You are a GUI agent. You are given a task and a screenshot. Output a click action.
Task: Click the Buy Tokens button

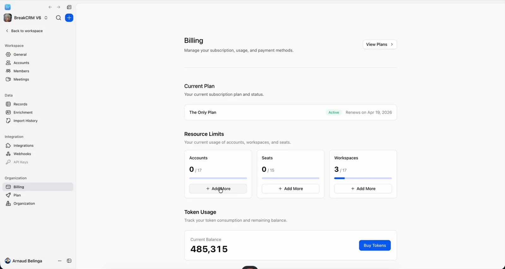pyautogui.click(x=375, y=245)
